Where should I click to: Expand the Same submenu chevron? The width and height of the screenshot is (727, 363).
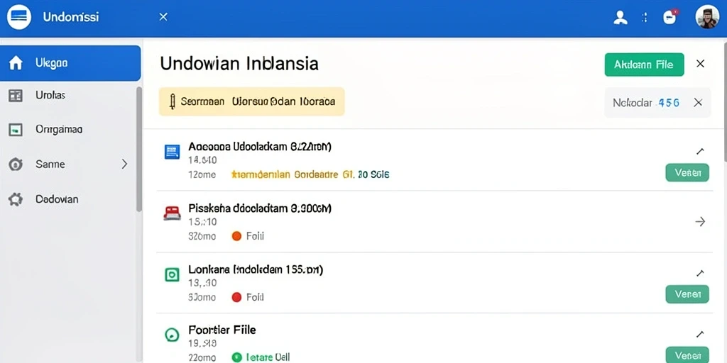coord(124,164)
